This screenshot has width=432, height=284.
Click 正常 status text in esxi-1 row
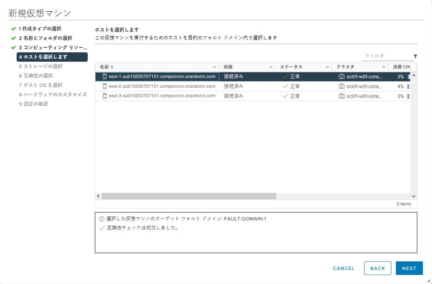coord(295,77)
